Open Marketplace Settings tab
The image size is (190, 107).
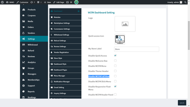(x=65, y=23)
